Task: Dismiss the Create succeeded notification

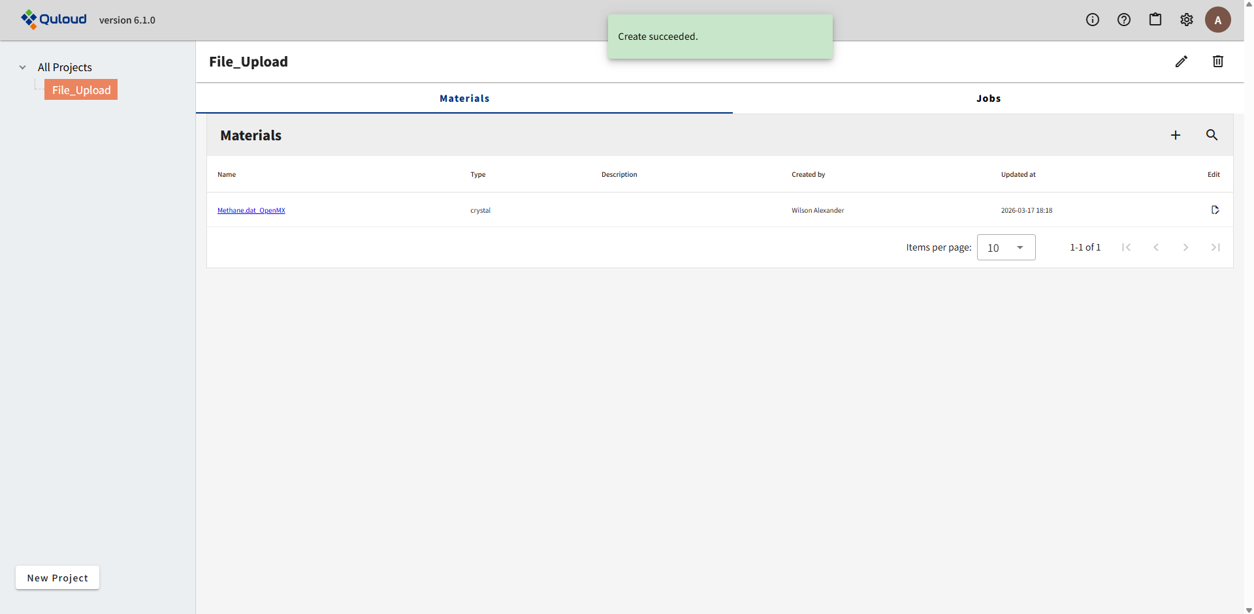Action: (720, 37)
